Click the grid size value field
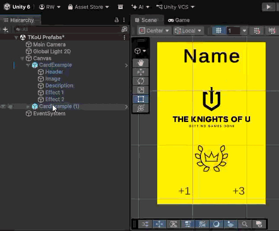The width and height of the screenshot is (279, 231). click(233, 31)
